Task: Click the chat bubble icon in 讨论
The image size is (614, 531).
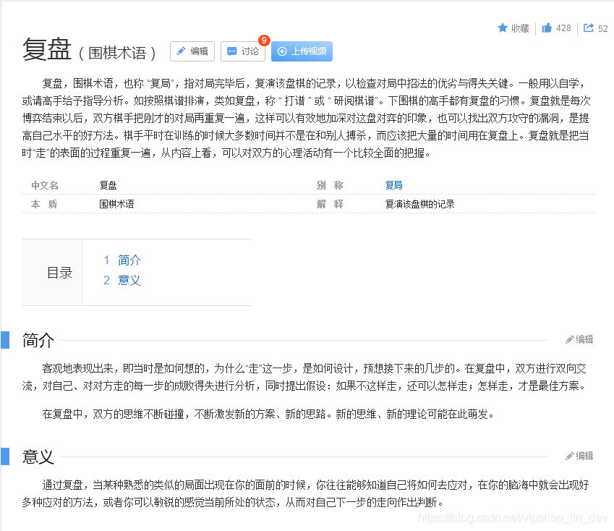Action: (x=232, y=51)
